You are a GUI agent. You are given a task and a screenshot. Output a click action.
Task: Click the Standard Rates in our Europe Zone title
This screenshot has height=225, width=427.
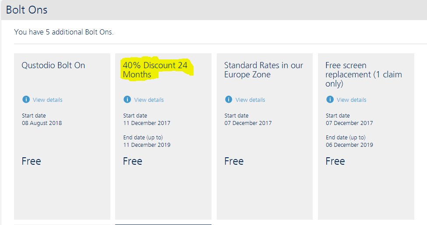pyautogui.click(x=264, y=70)
